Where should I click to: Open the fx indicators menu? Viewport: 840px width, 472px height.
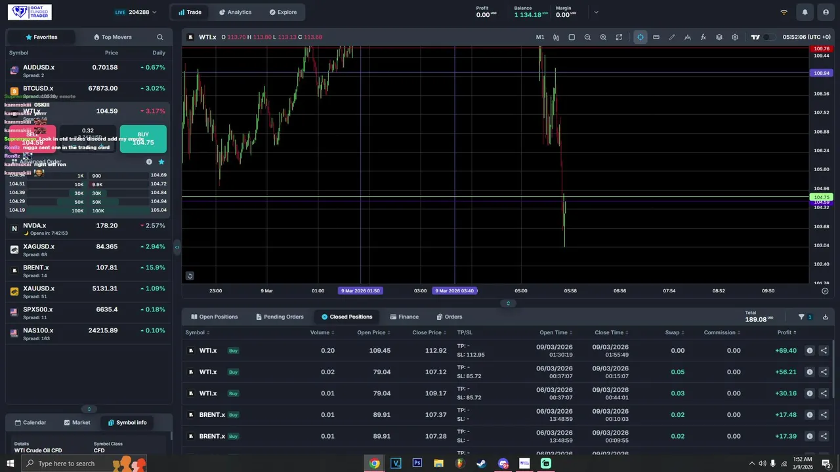(703, 37)
